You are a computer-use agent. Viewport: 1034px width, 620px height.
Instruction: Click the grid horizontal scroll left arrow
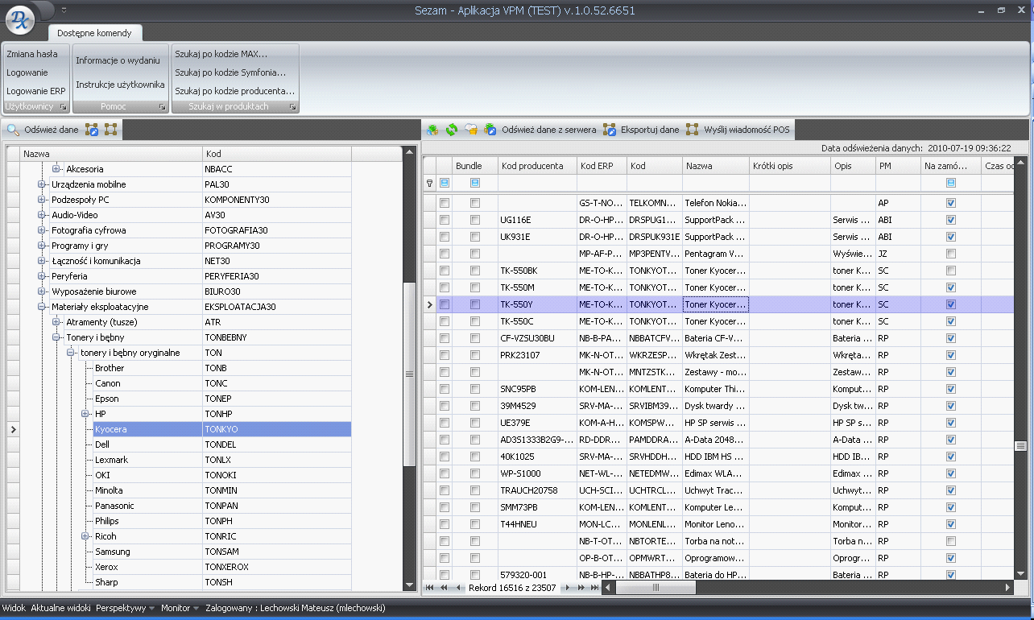pyautogui.click(x=610, y=588)
